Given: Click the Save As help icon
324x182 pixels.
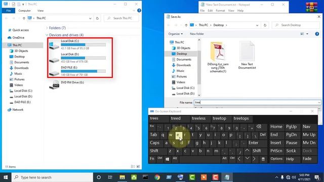Looking at the screenshot, I should click(317, 34).
